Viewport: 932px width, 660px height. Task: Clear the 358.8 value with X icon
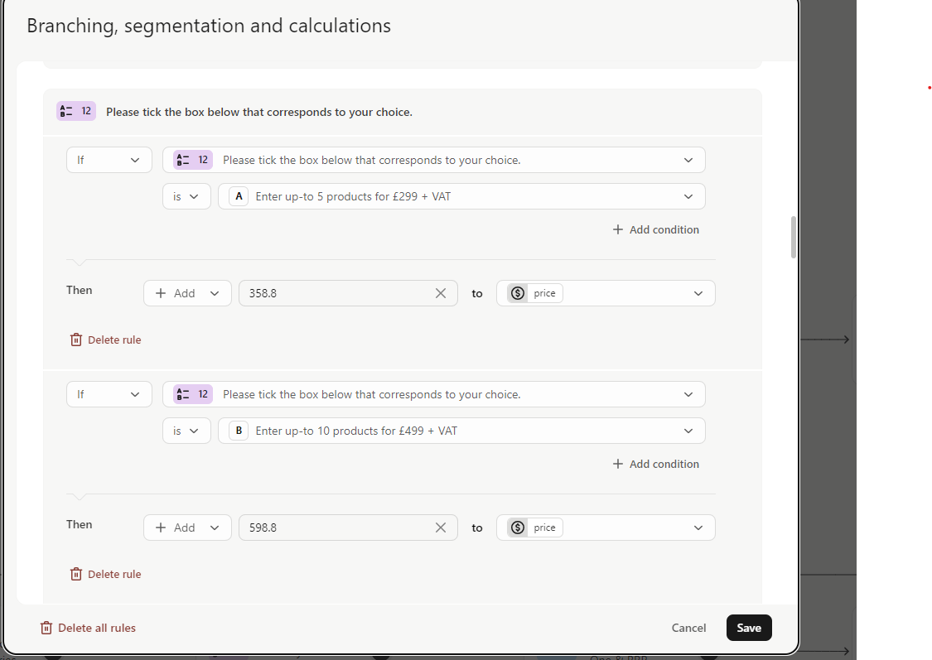(441, 293)
